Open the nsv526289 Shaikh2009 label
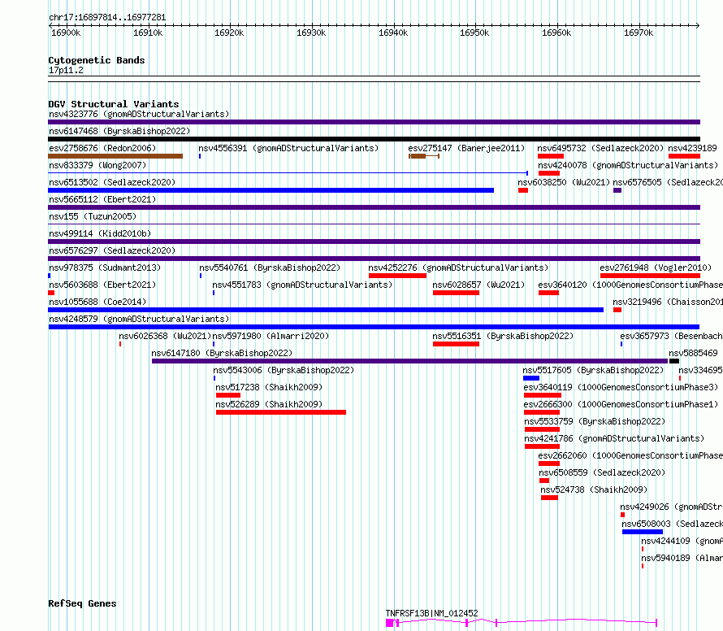This screenshot has height=631, width=723. coord(269,404)
